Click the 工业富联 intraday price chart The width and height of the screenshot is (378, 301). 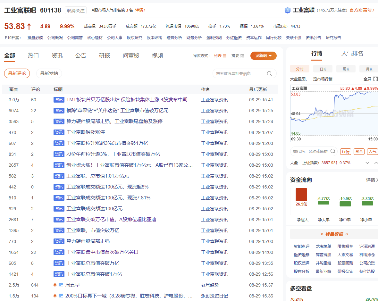pos(334,113)
